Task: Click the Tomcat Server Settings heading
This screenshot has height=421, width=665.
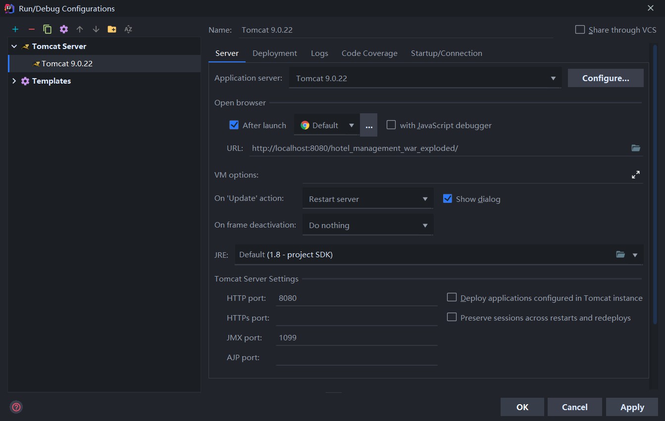Action: click(x=256, y=279)
